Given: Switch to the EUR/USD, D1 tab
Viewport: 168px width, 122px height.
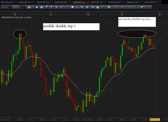Looking at the screenshot, I should tap(9, 2).
